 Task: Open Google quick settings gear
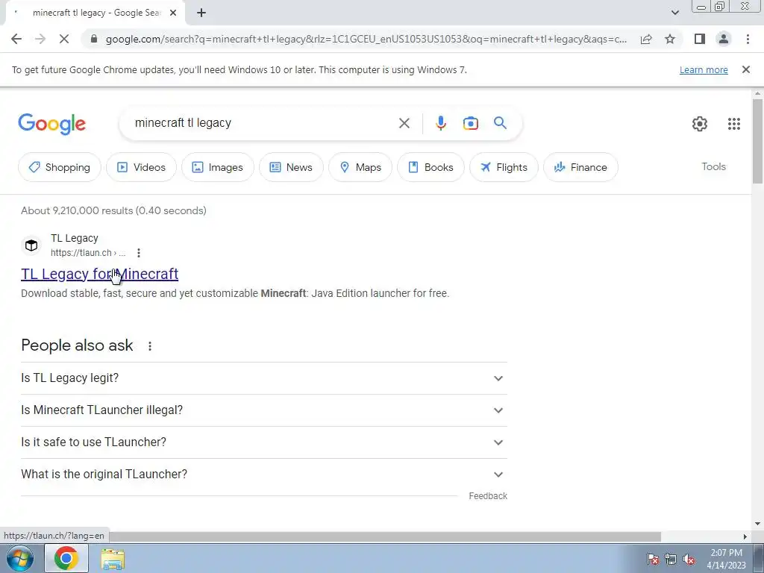point(700,124)
